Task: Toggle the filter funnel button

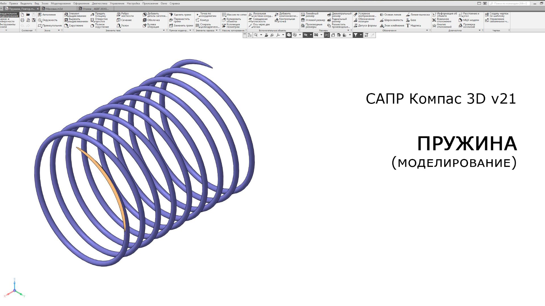Action: coord(355,35)
